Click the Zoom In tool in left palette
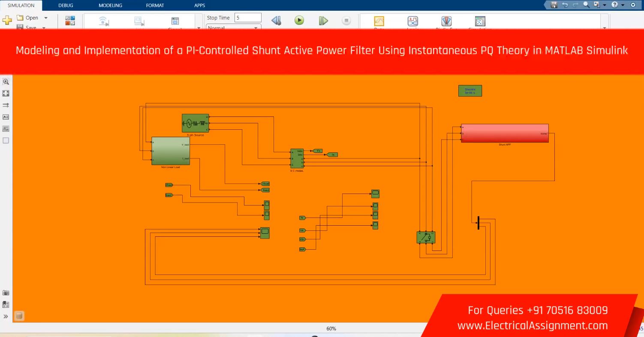This screenshot has width=644, height=337. 6,81
